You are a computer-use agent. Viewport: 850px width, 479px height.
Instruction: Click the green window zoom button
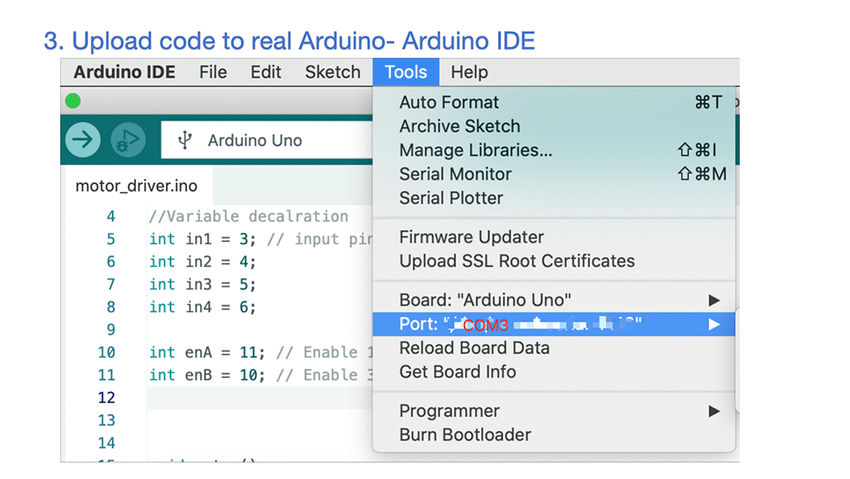(73, 101)
